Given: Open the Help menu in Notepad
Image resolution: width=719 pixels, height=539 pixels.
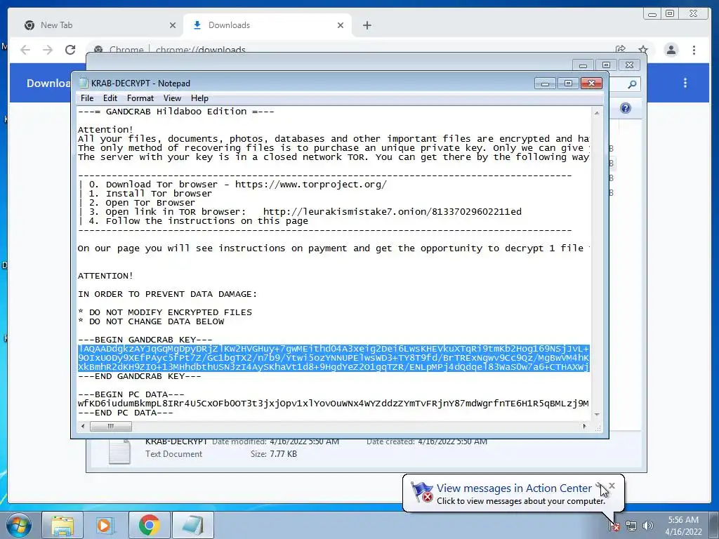Looking at the screenshot, I should pyautogui.click(x=199, y=98).
